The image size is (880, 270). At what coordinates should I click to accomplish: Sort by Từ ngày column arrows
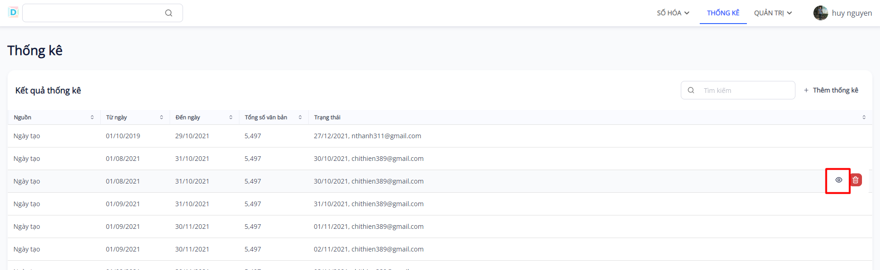click(x=161, y=117)
